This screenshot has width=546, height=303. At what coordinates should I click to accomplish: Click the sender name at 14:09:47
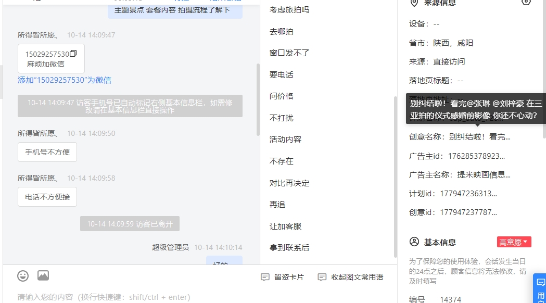click(x=39, y=35)
